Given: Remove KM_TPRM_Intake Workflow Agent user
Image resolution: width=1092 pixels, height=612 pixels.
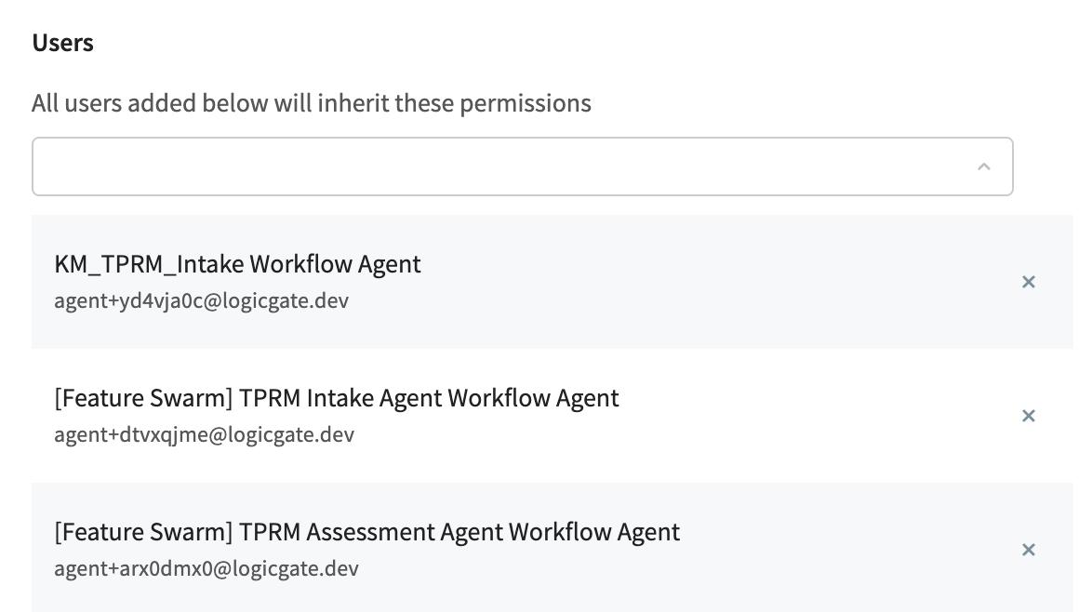Looking at the screenshot, I should (x=1028, y=282).
